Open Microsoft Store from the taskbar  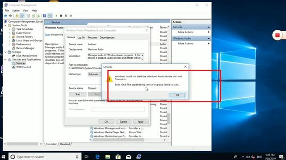click(x=118, y=157)
